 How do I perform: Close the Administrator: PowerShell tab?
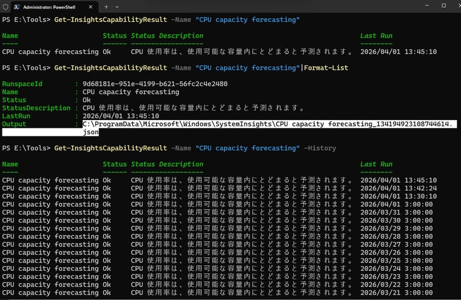click(90, 7)
